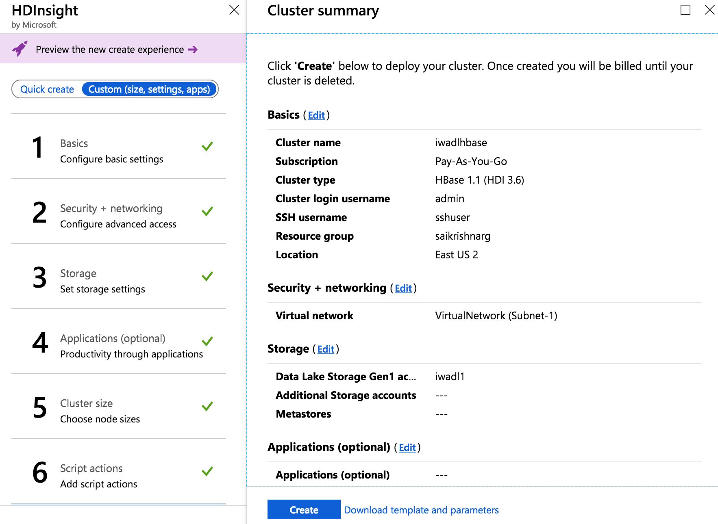The height and width of the screenshot is (524, 718).
Task: Select Custom (size, settings, apps) mode
Action: point(149,89)
